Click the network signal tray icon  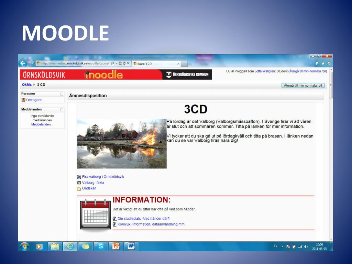[x=300, y=247]
